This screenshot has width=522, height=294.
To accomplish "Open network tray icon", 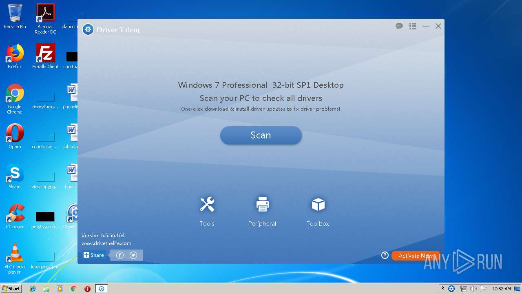I will 464,289.
